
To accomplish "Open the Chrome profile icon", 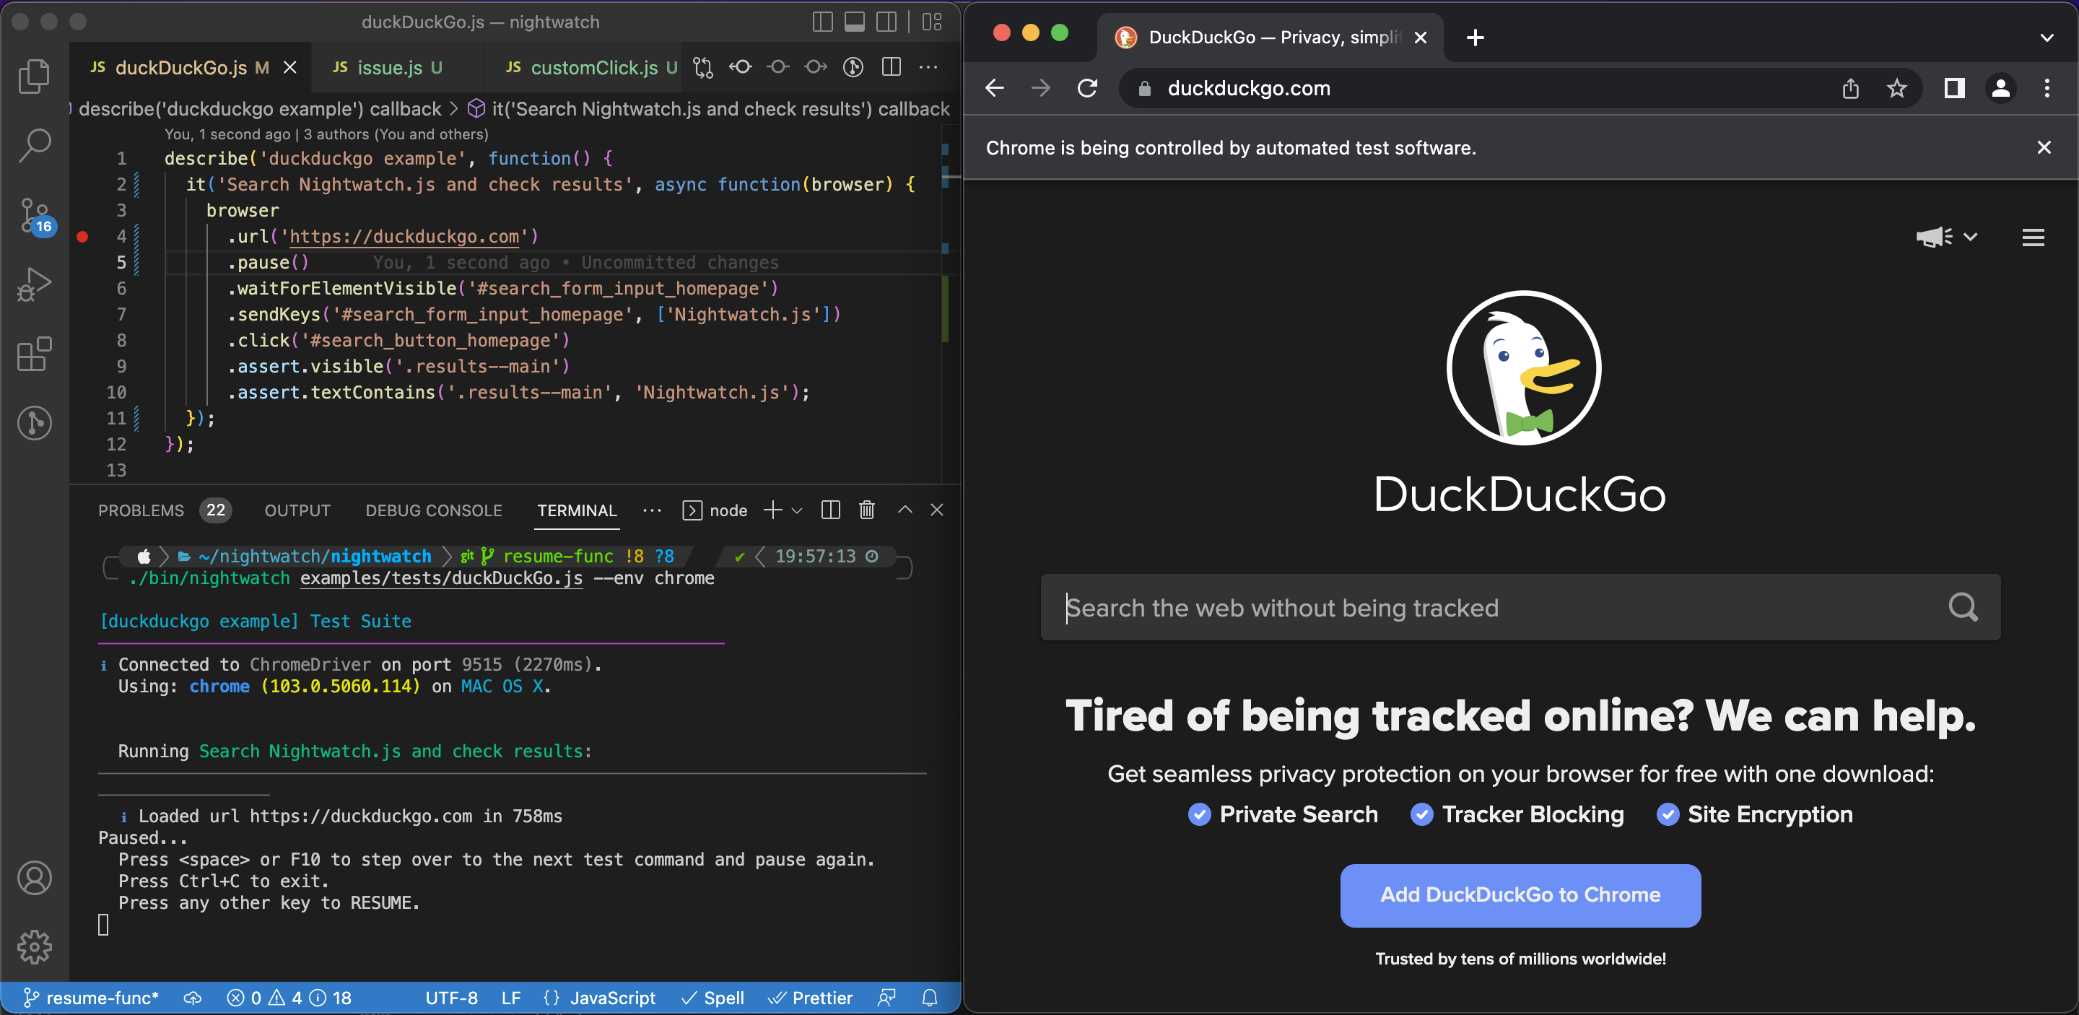I will 2001,88.
